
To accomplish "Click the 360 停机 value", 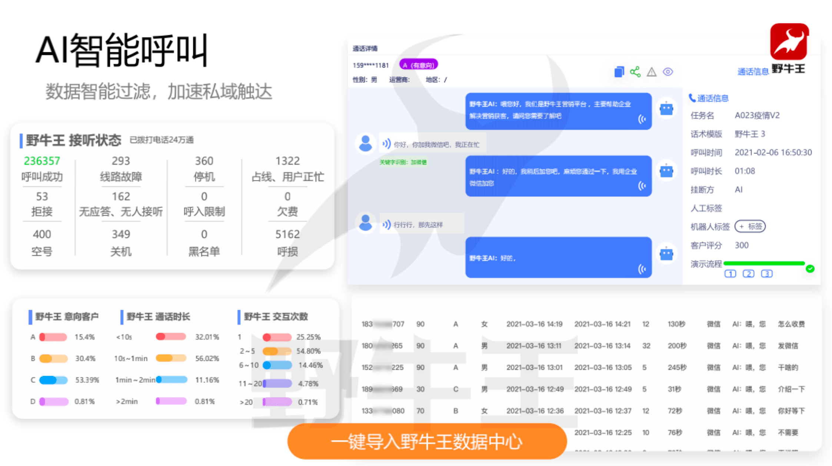I will point(204,161).
